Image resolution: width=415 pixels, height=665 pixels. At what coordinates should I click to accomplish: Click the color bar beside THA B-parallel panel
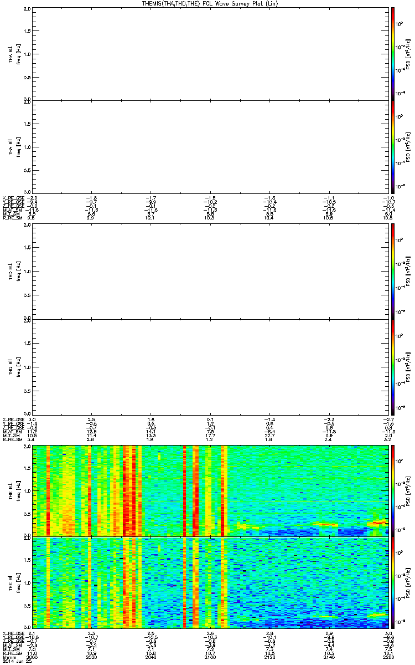392,146
